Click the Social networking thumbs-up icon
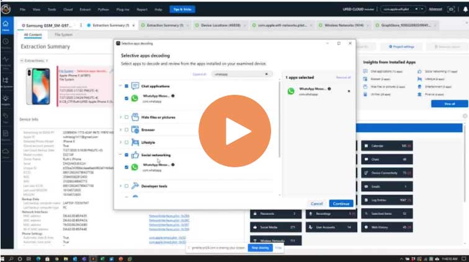Image resolution: width=469 pixels, height=262 pixels. pyautogui.click(x=135, y=155)
